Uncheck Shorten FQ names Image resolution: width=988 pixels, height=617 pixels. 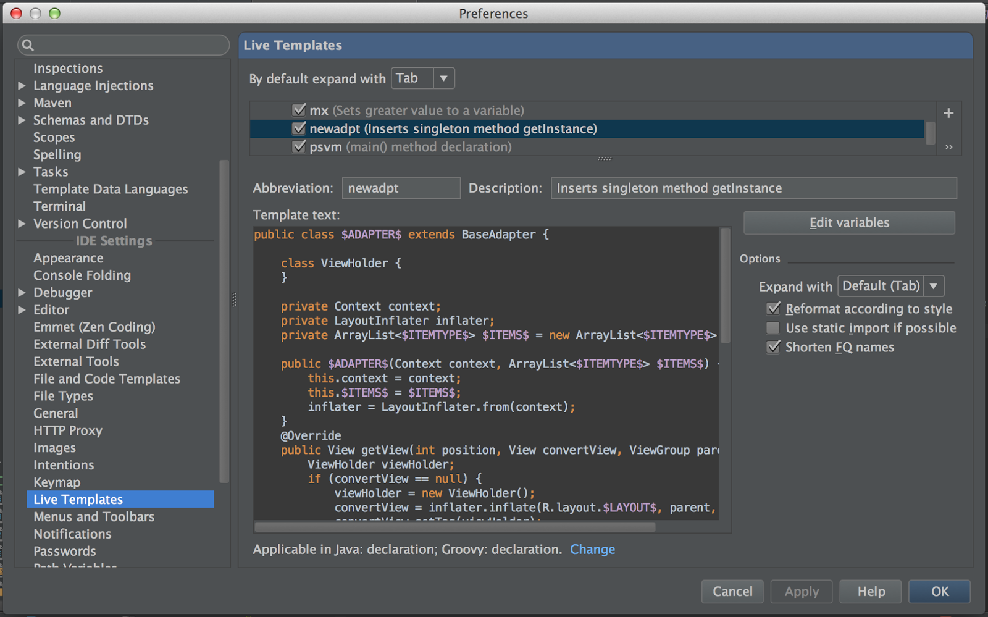point(773,347)
